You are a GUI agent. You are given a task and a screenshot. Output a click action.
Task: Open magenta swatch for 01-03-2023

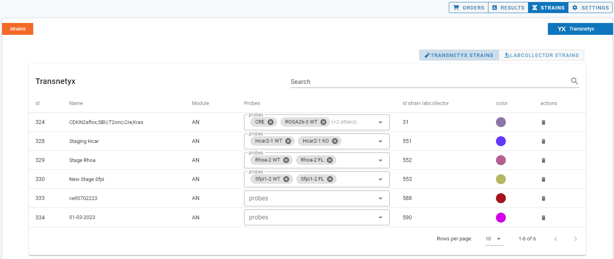(501, 218)
